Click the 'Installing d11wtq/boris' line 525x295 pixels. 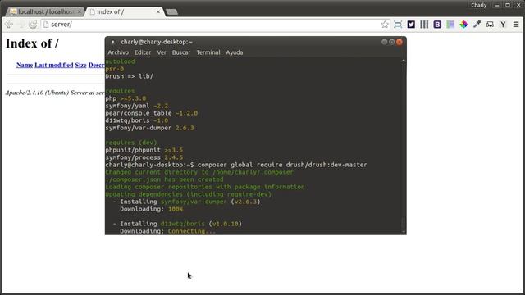tap(177, 224)
